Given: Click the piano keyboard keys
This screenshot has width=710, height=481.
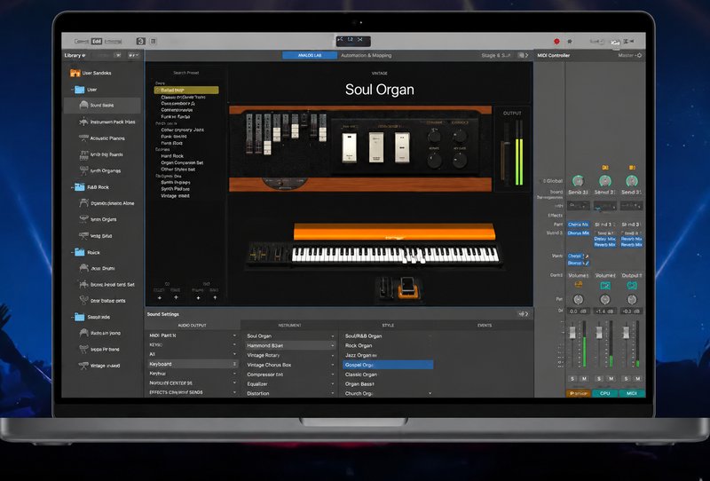Looking at the screenshot, I should 395,254.
